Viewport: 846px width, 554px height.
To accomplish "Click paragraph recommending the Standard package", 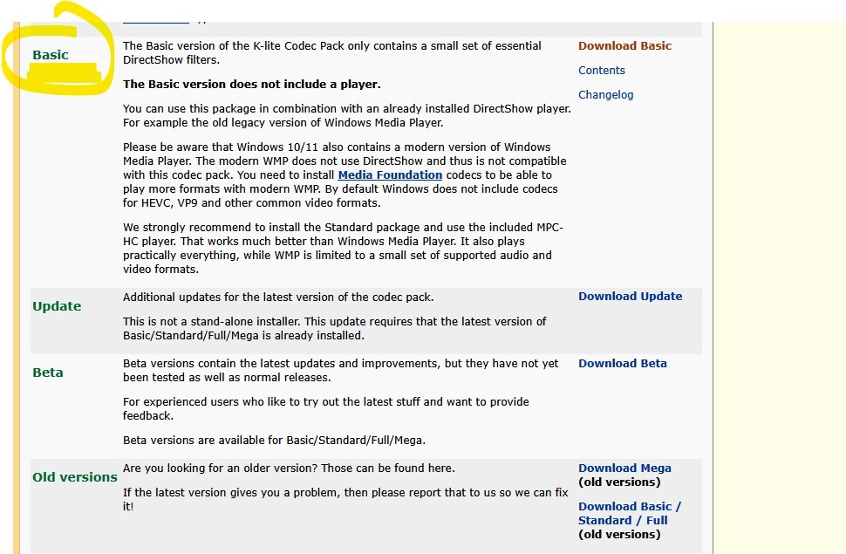I will click(343, 249).
